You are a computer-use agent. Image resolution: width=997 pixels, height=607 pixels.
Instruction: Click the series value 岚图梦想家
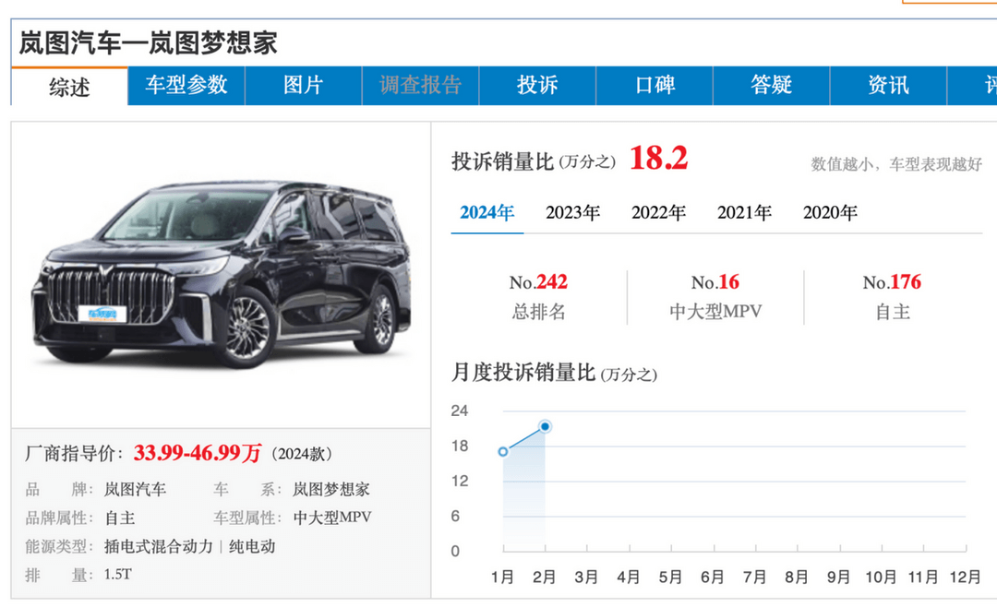pos(331,490)
